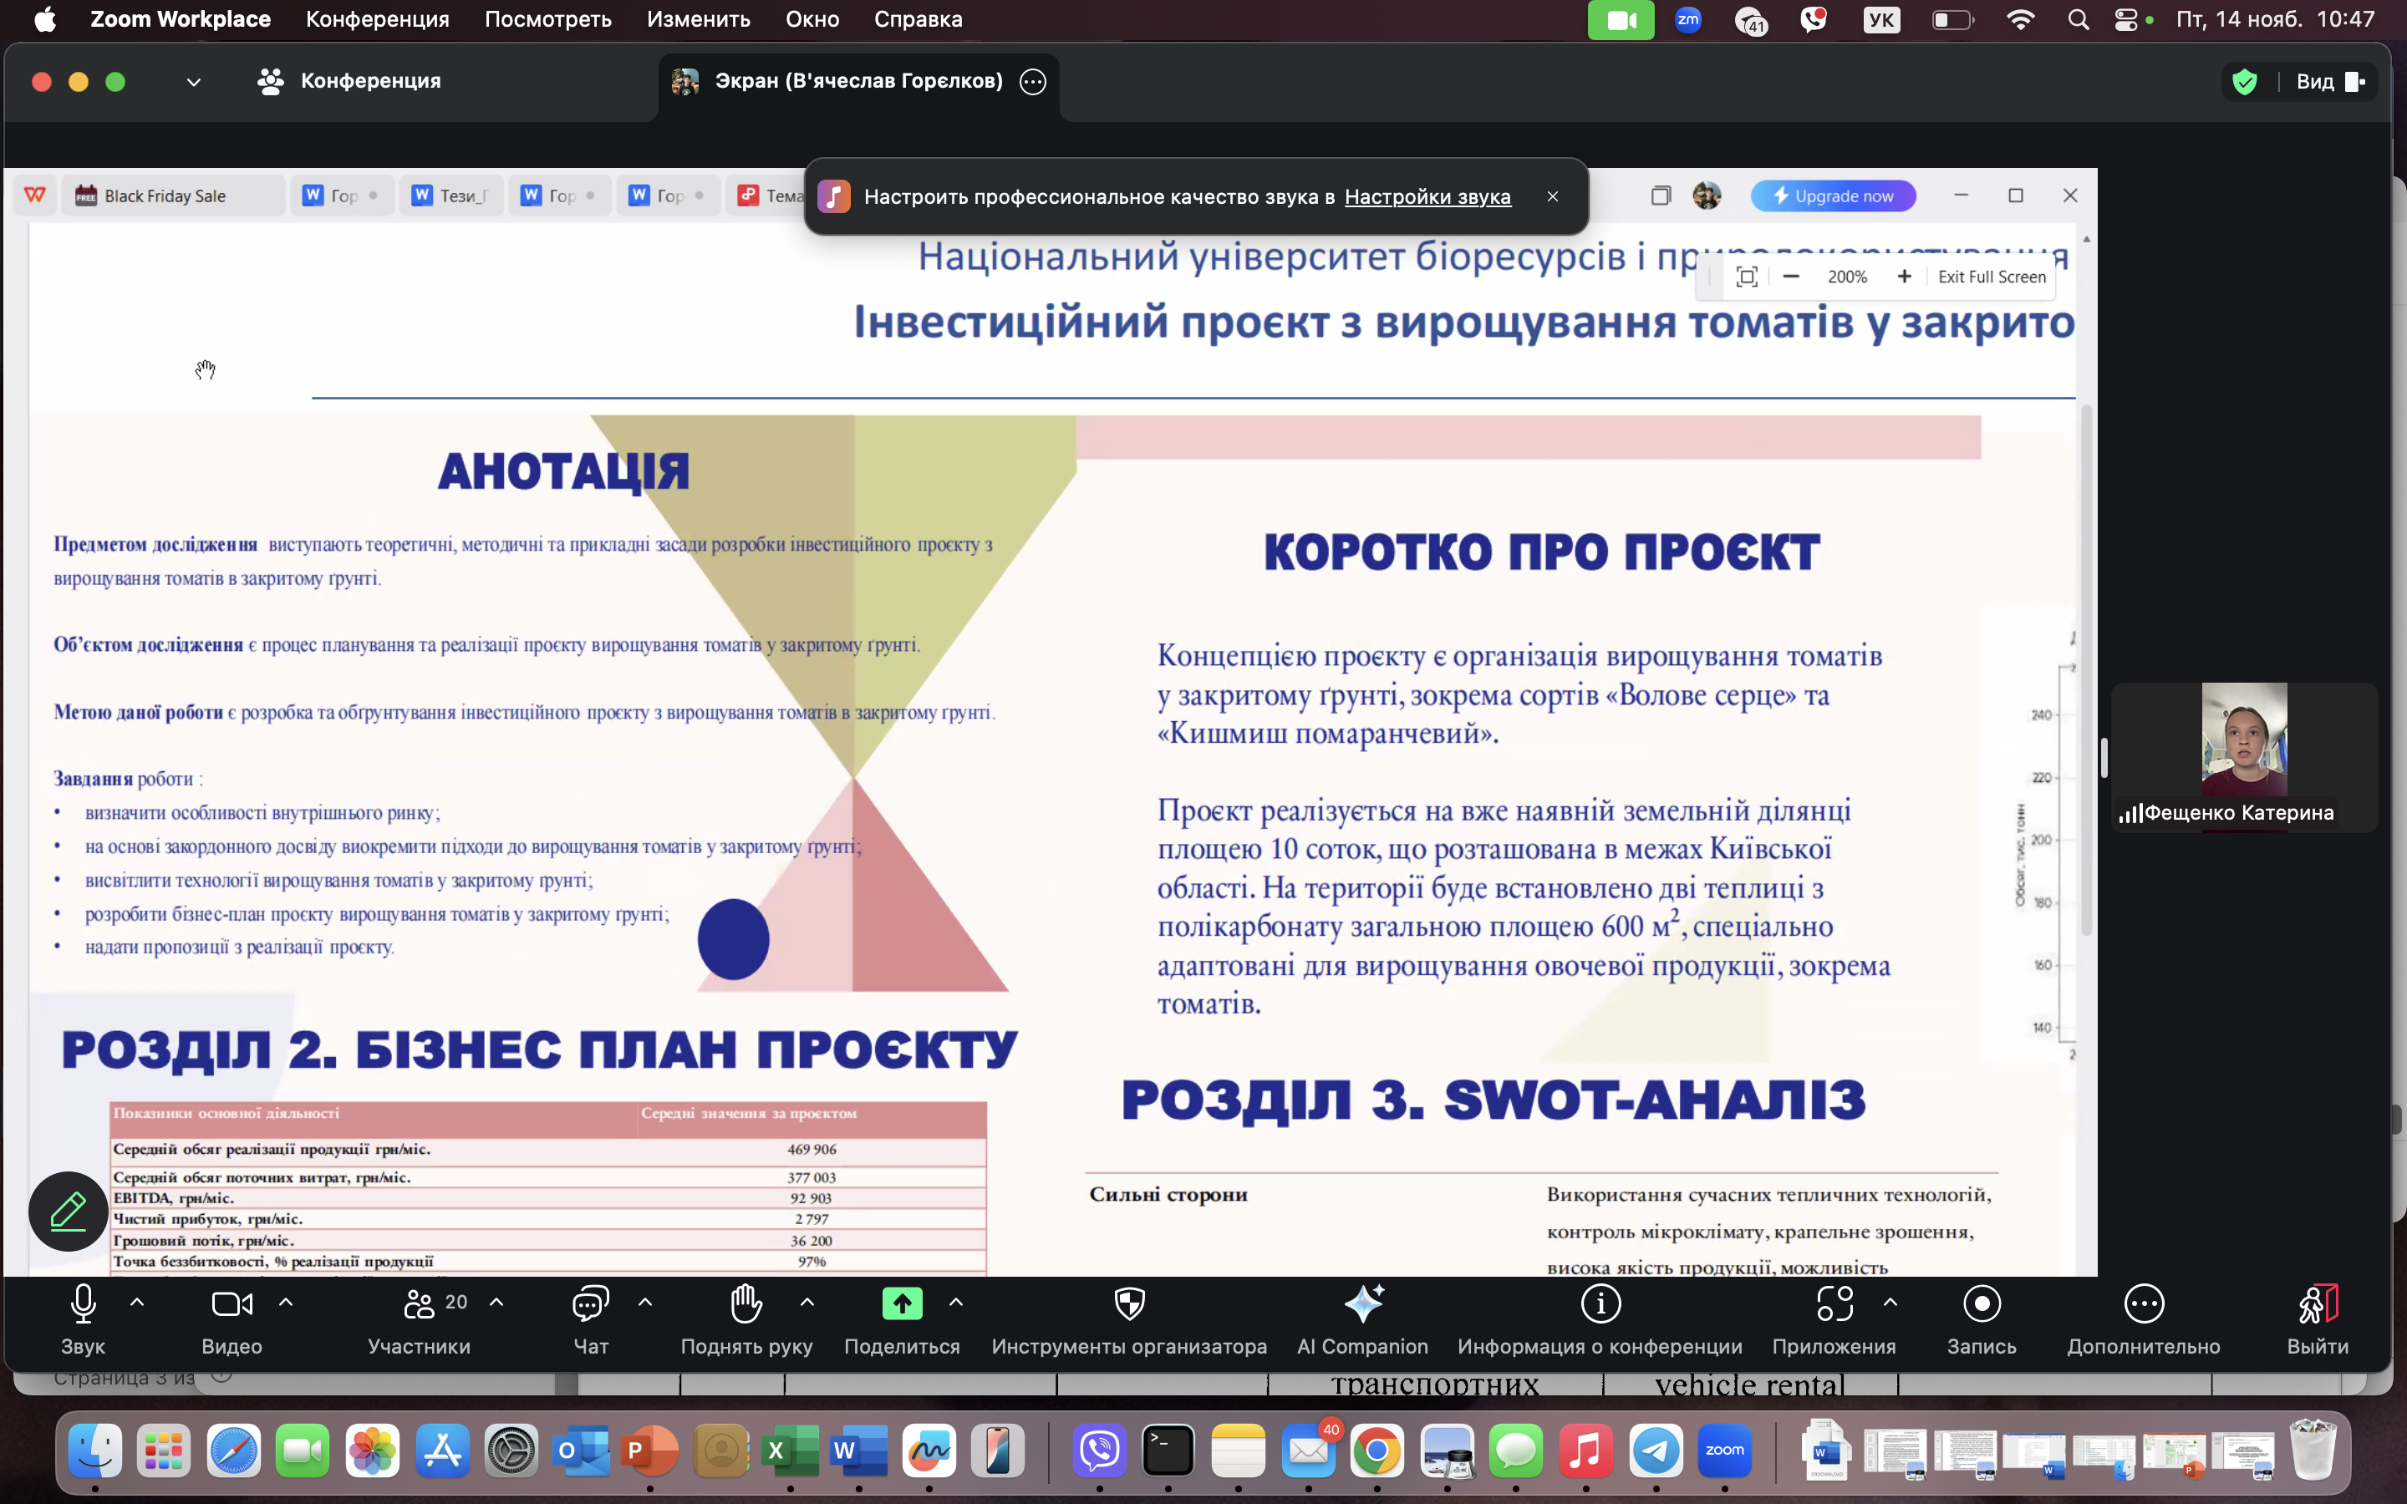Click the annotation pencil button
Viewport: 2407px width, 1504px height.
click(68, 1211)
